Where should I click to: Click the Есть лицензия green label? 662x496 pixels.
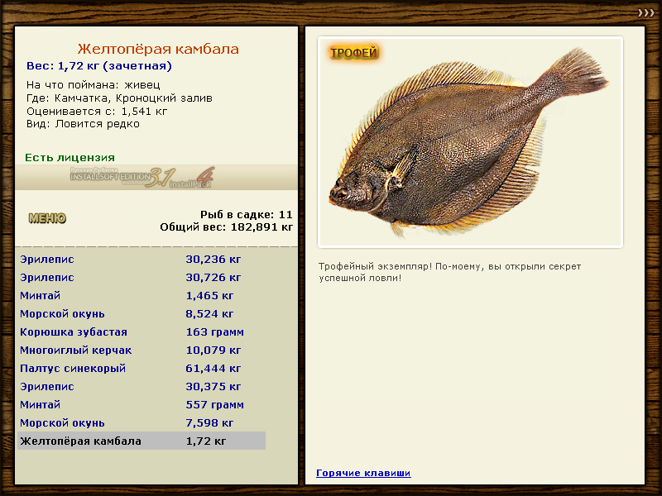70,157
